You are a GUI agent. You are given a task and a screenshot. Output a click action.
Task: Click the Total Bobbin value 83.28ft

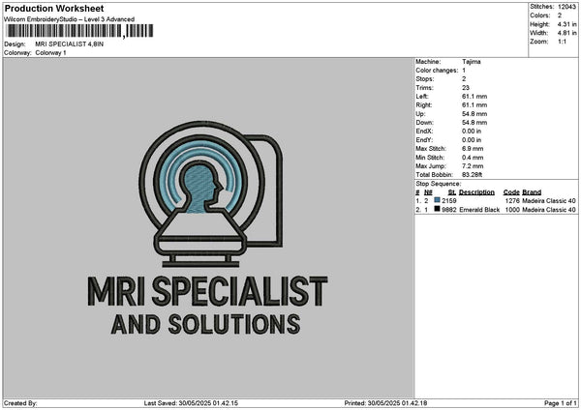tap(473, 175)
